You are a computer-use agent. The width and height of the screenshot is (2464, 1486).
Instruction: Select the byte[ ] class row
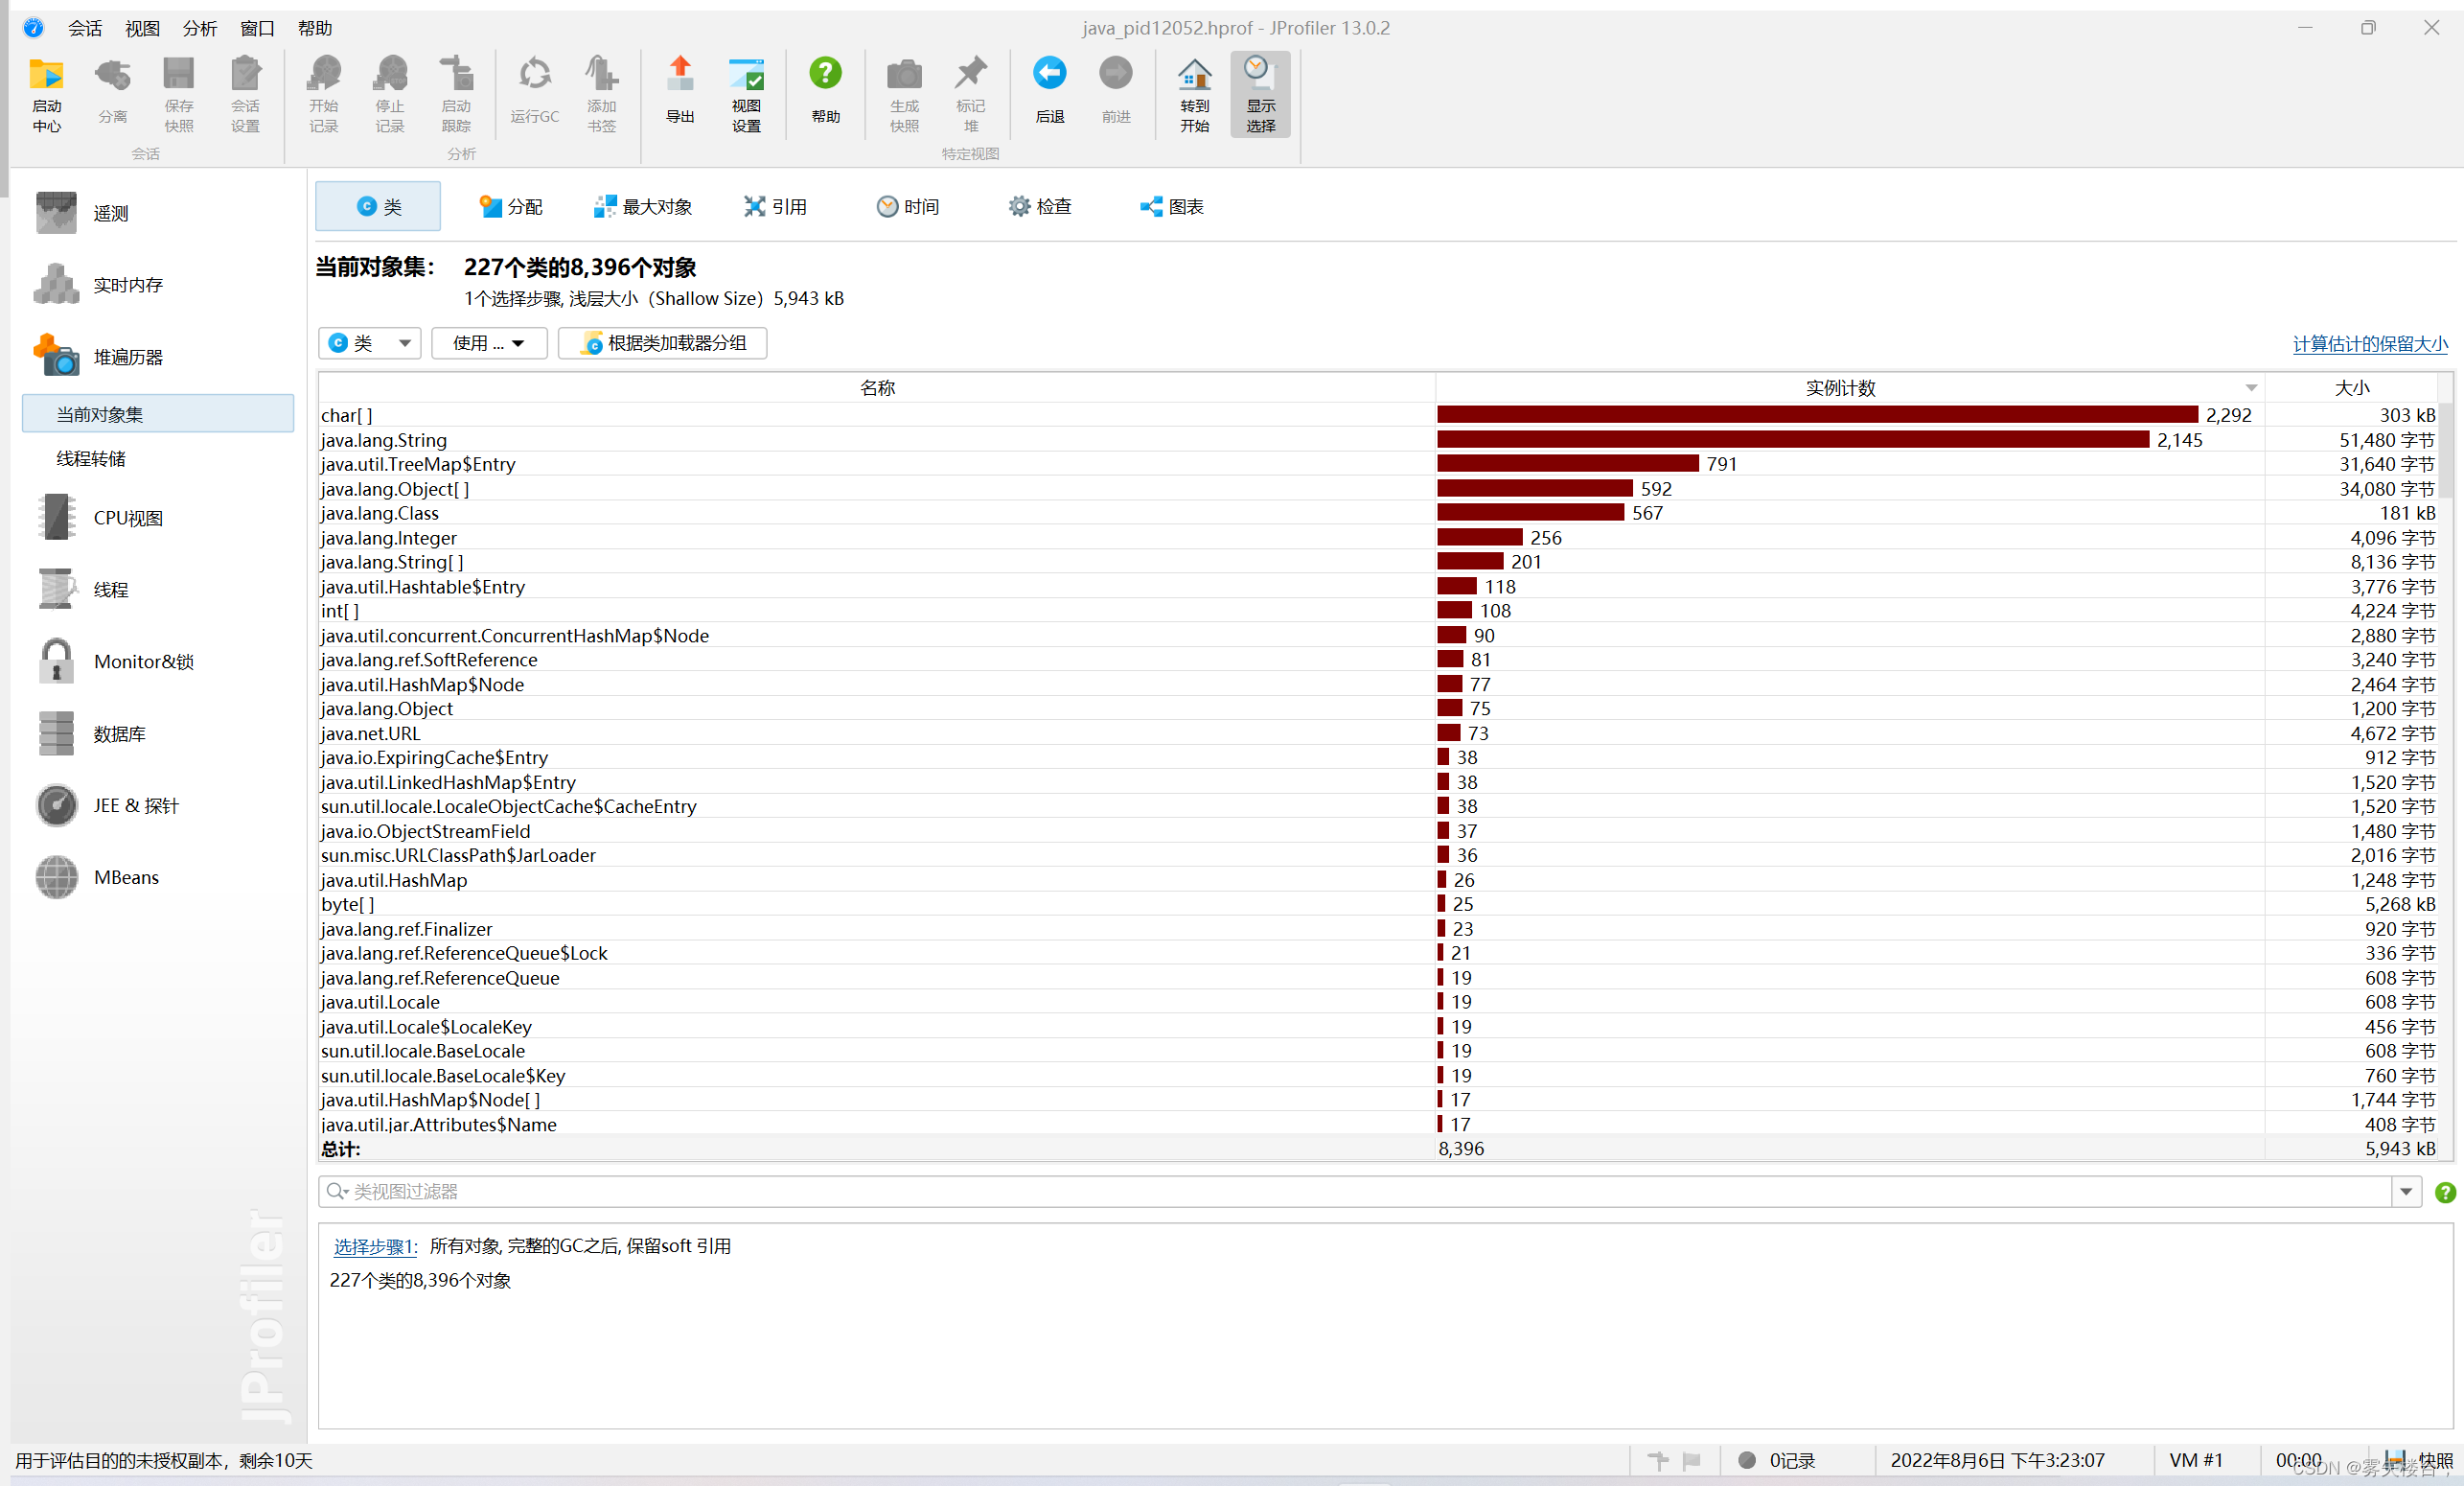pos(1378,905)
